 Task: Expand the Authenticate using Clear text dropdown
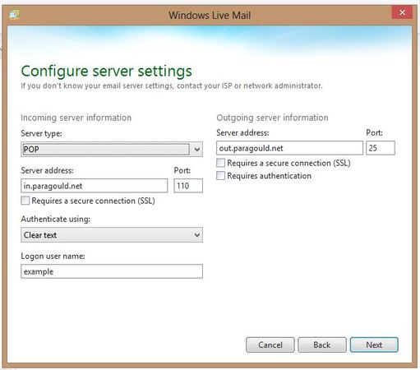click(112, 235)
